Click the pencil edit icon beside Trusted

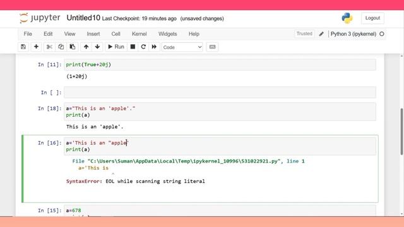(321, 34)
